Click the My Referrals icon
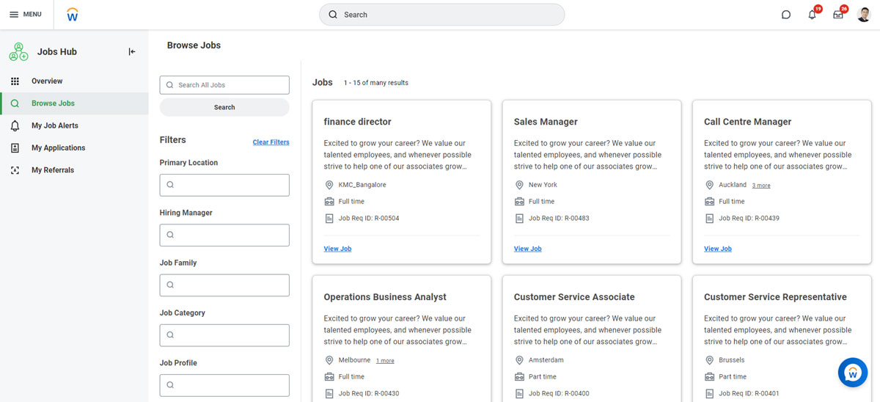 coord(15,170)
